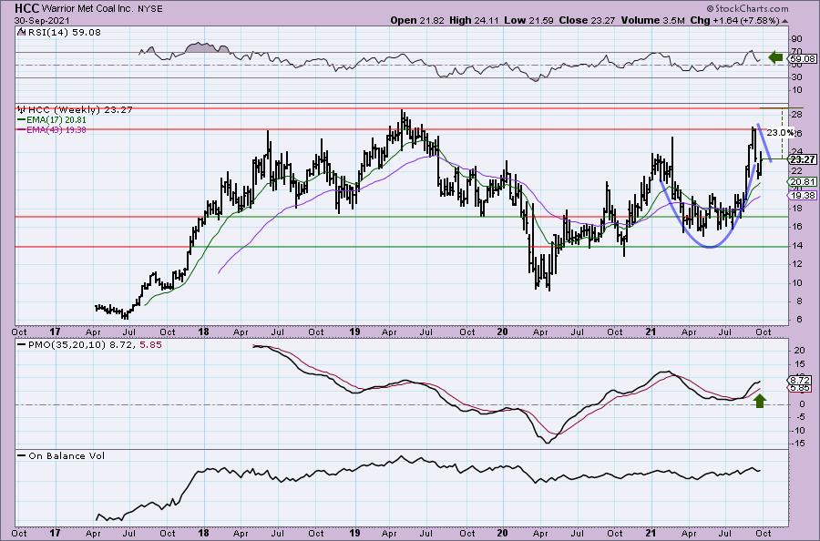Click the 20 level on the PMO axis
Screen dimensions: 820x541
(799, 351)
